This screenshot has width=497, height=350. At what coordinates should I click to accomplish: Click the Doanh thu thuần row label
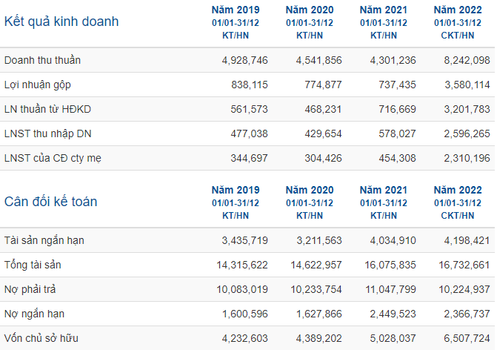(42, 60)
